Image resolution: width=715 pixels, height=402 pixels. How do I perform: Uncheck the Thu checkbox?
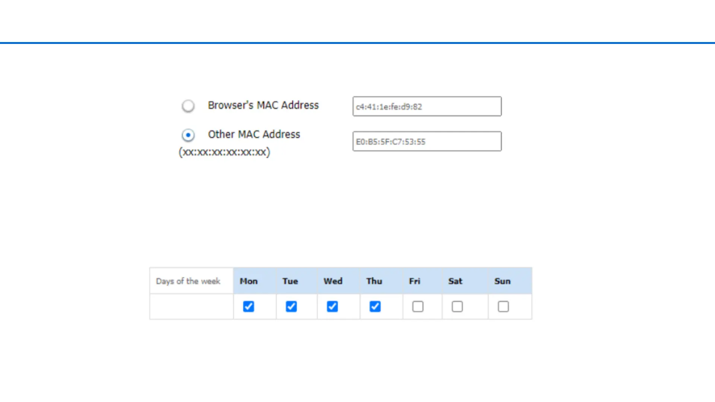375,306
